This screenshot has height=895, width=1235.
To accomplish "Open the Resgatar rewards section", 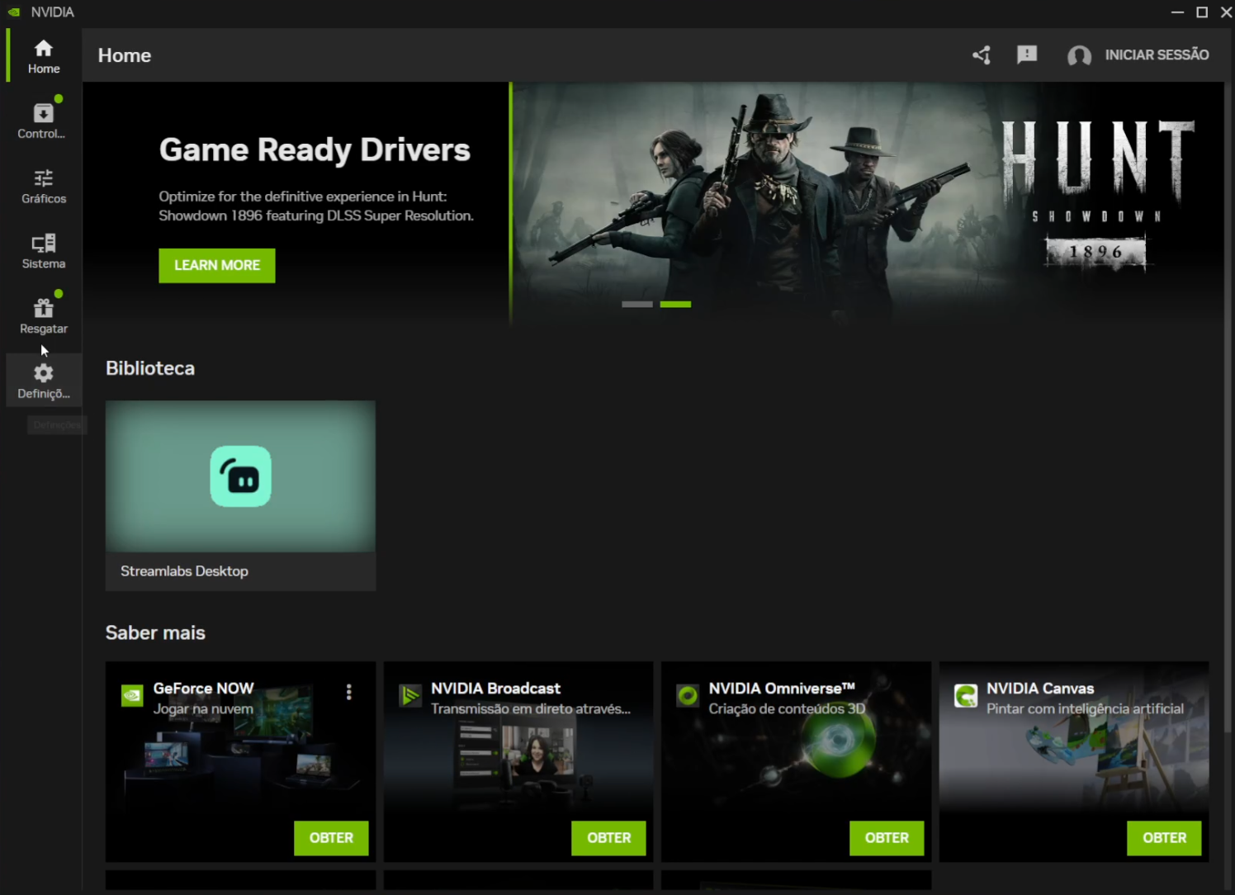I will pyautogui.click(x=43, y=315).
